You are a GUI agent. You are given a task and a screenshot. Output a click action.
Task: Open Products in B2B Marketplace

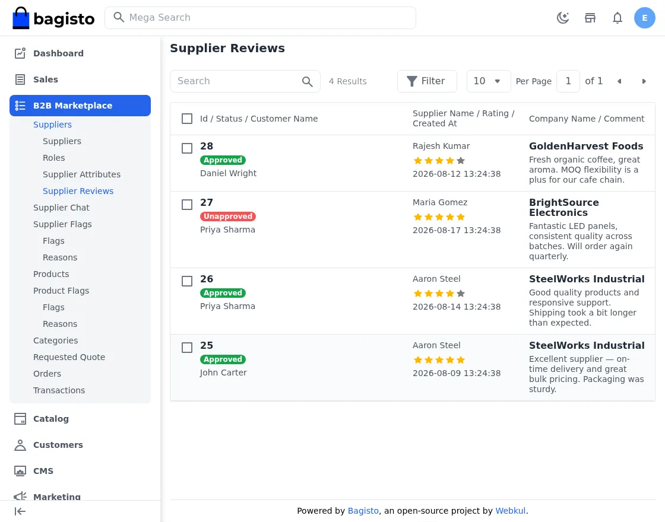point(51,274)
